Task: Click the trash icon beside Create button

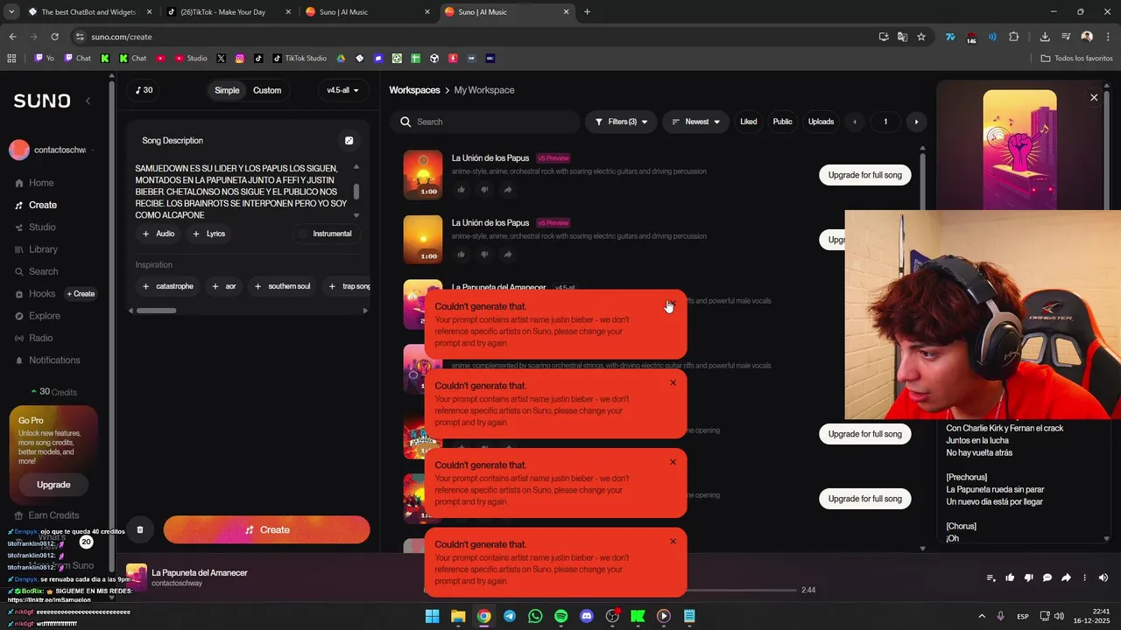Action: (140, 529)
